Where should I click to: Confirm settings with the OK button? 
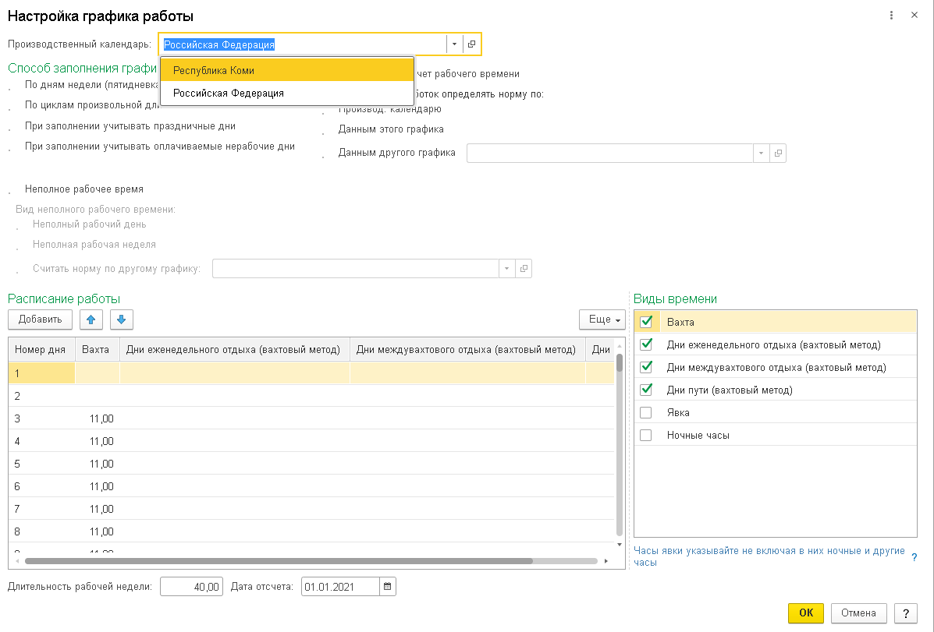point(806,613)
